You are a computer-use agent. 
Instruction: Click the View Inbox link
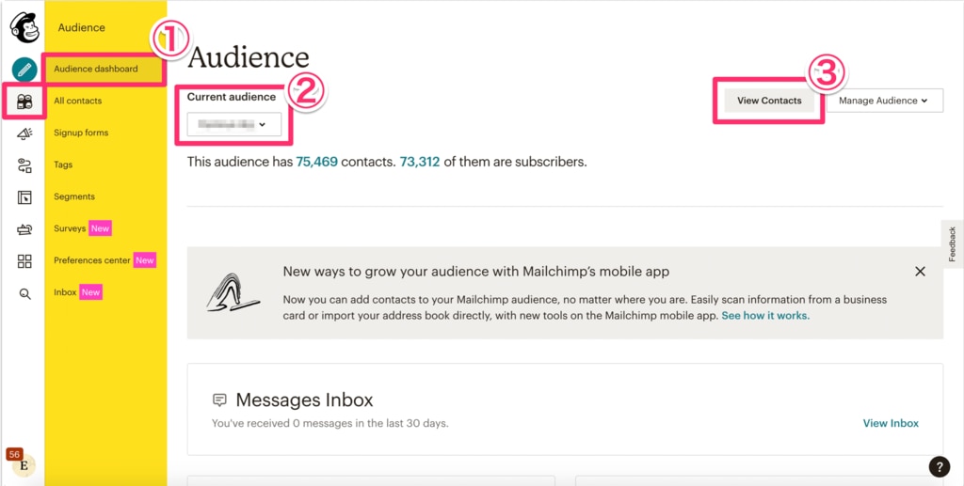coord(891,423)
